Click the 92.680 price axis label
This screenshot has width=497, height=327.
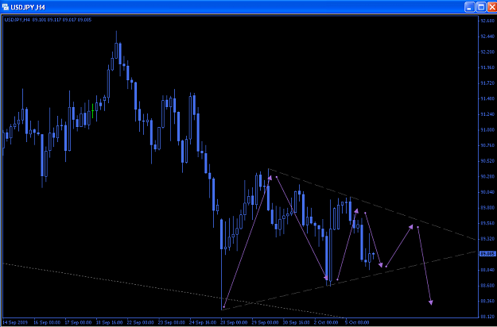point(487,21)
